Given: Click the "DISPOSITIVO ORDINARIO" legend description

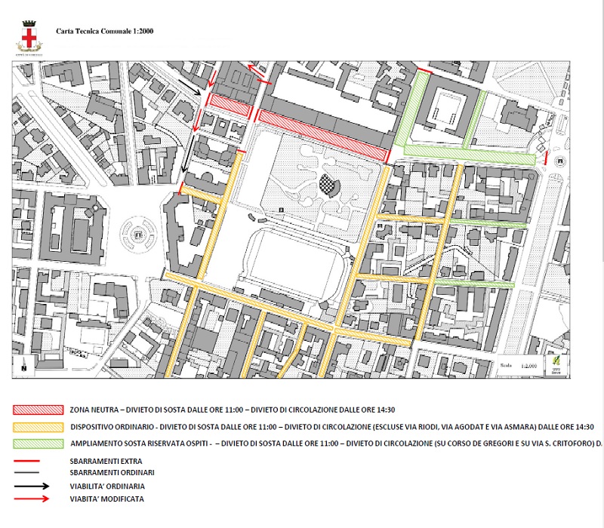Looking at the screenshot, I should coord(332,427).
